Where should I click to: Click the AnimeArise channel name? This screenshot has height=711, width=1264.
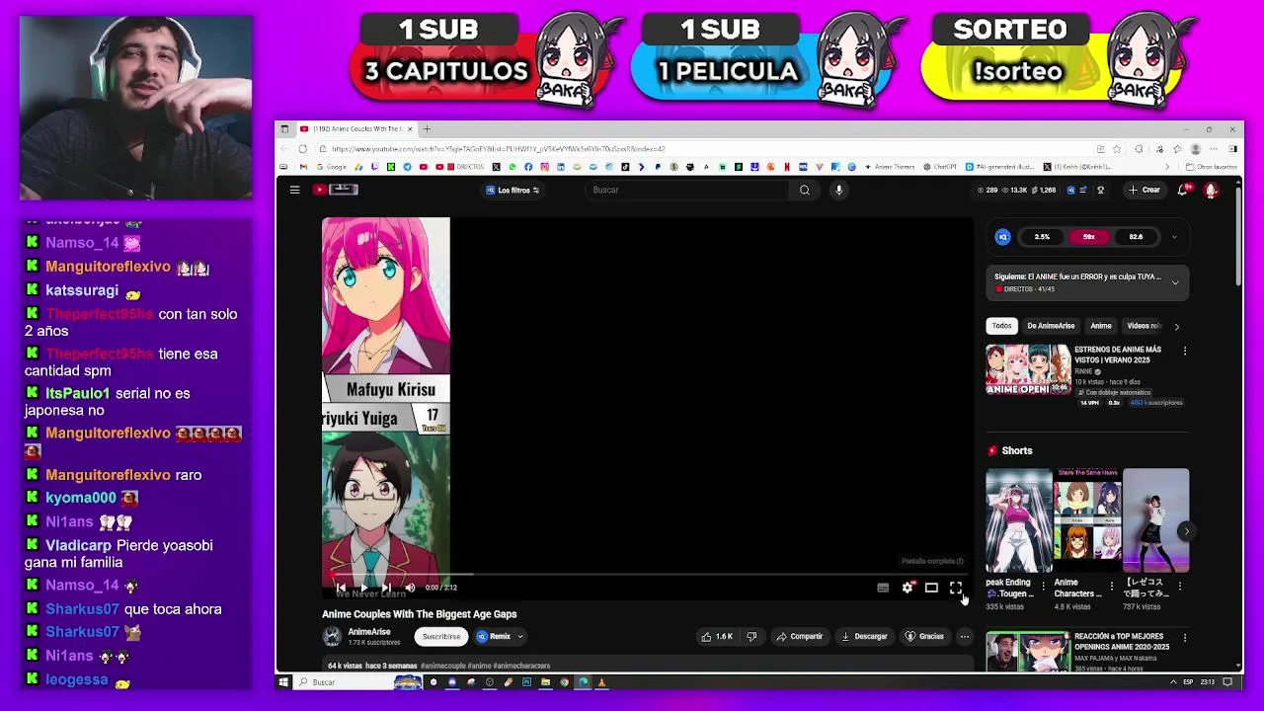tap(369, 632)
